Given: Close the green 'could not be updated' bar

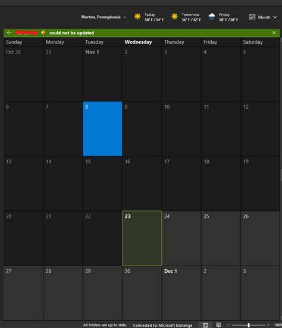Looking at the screenshot, I should coord(274,33).
